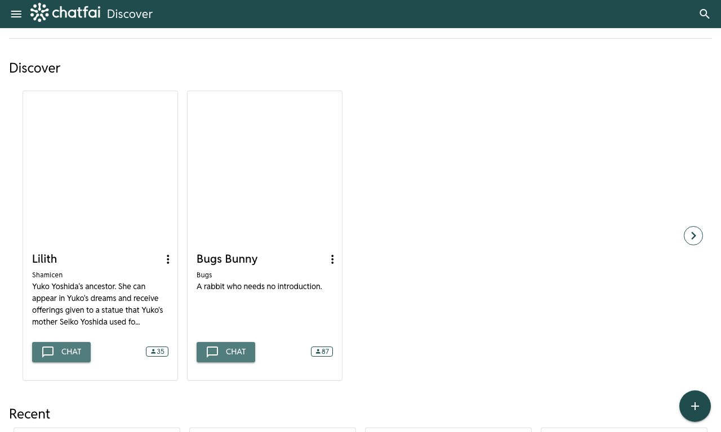The height and width of the screenshot is (432, 721).
Task: Click the chat bubble icon on Bugs Bunny's card
Action: tap(212, 352)
